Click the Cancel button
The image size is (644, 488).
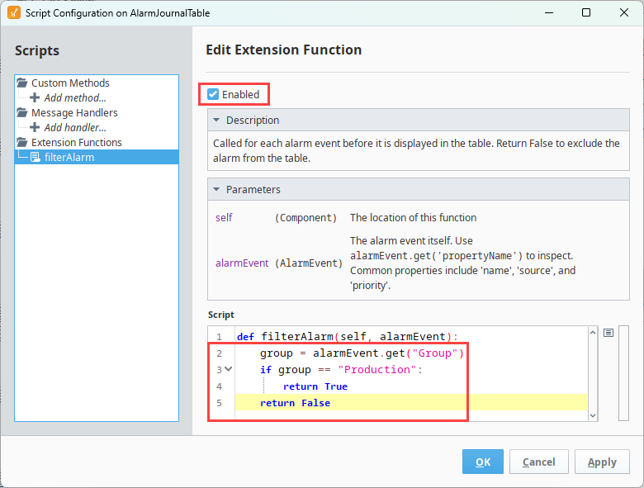[539, 462]
